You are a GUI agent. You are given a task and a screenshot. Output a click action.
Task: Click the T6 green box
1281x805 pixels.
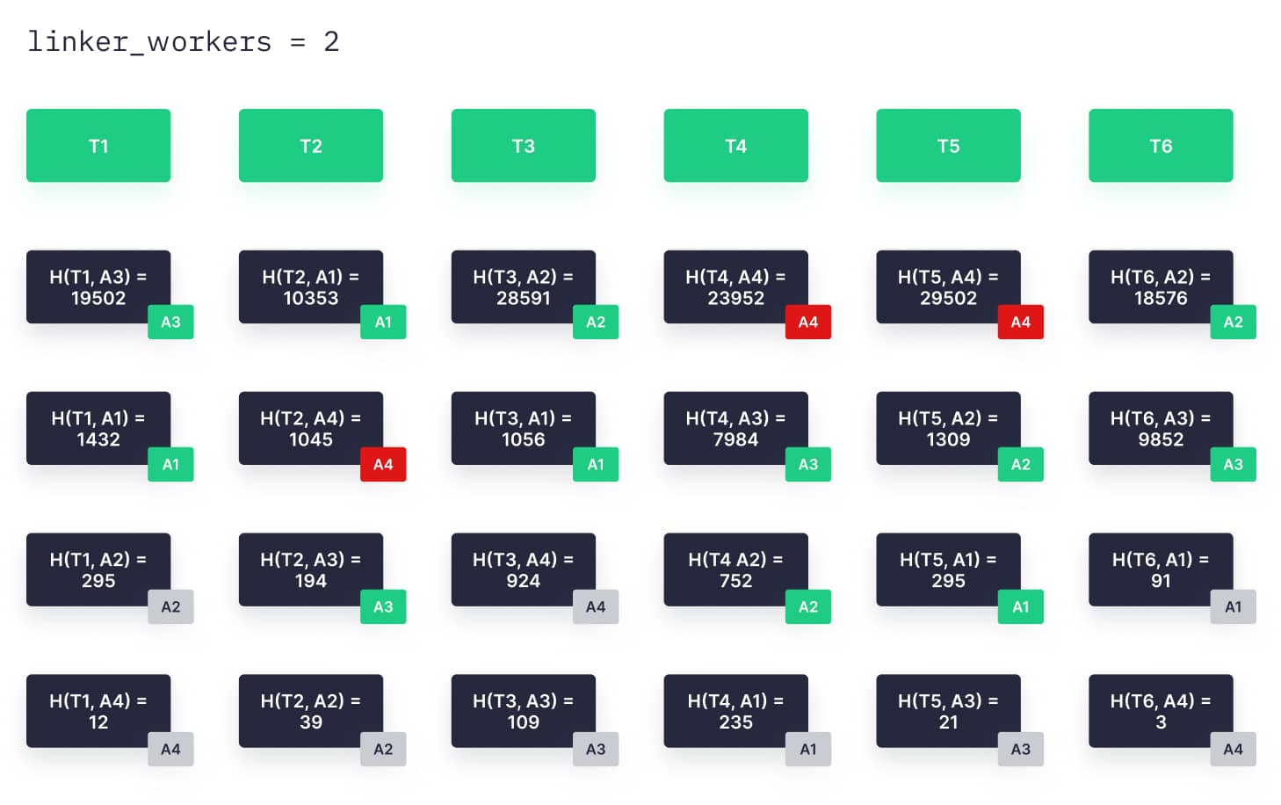(x=1161, y=146)
